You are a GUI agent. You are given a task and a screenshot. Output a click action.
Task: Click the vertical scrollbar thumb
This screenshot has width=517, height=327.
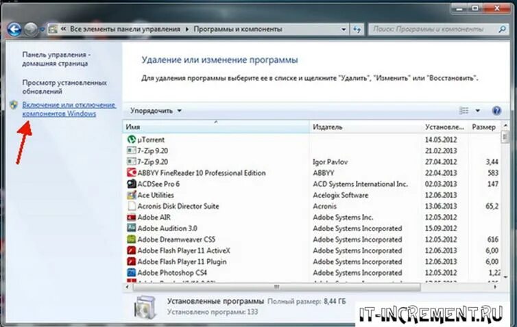(x=505, y=137)
